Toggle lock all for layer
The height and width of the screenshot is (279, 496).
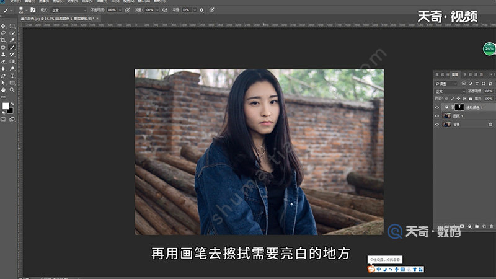[471, 99]
